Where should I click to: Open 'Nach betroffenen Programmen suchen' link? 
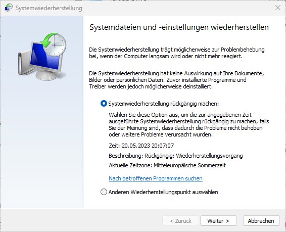156,178
